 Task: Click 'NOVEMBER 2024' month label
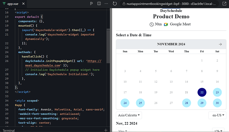click(171, 44)
